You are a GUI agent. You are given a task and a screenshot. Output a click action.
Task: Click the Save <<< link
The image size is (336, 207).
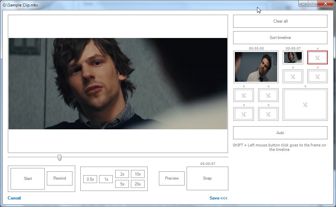[x=218, y=198]
